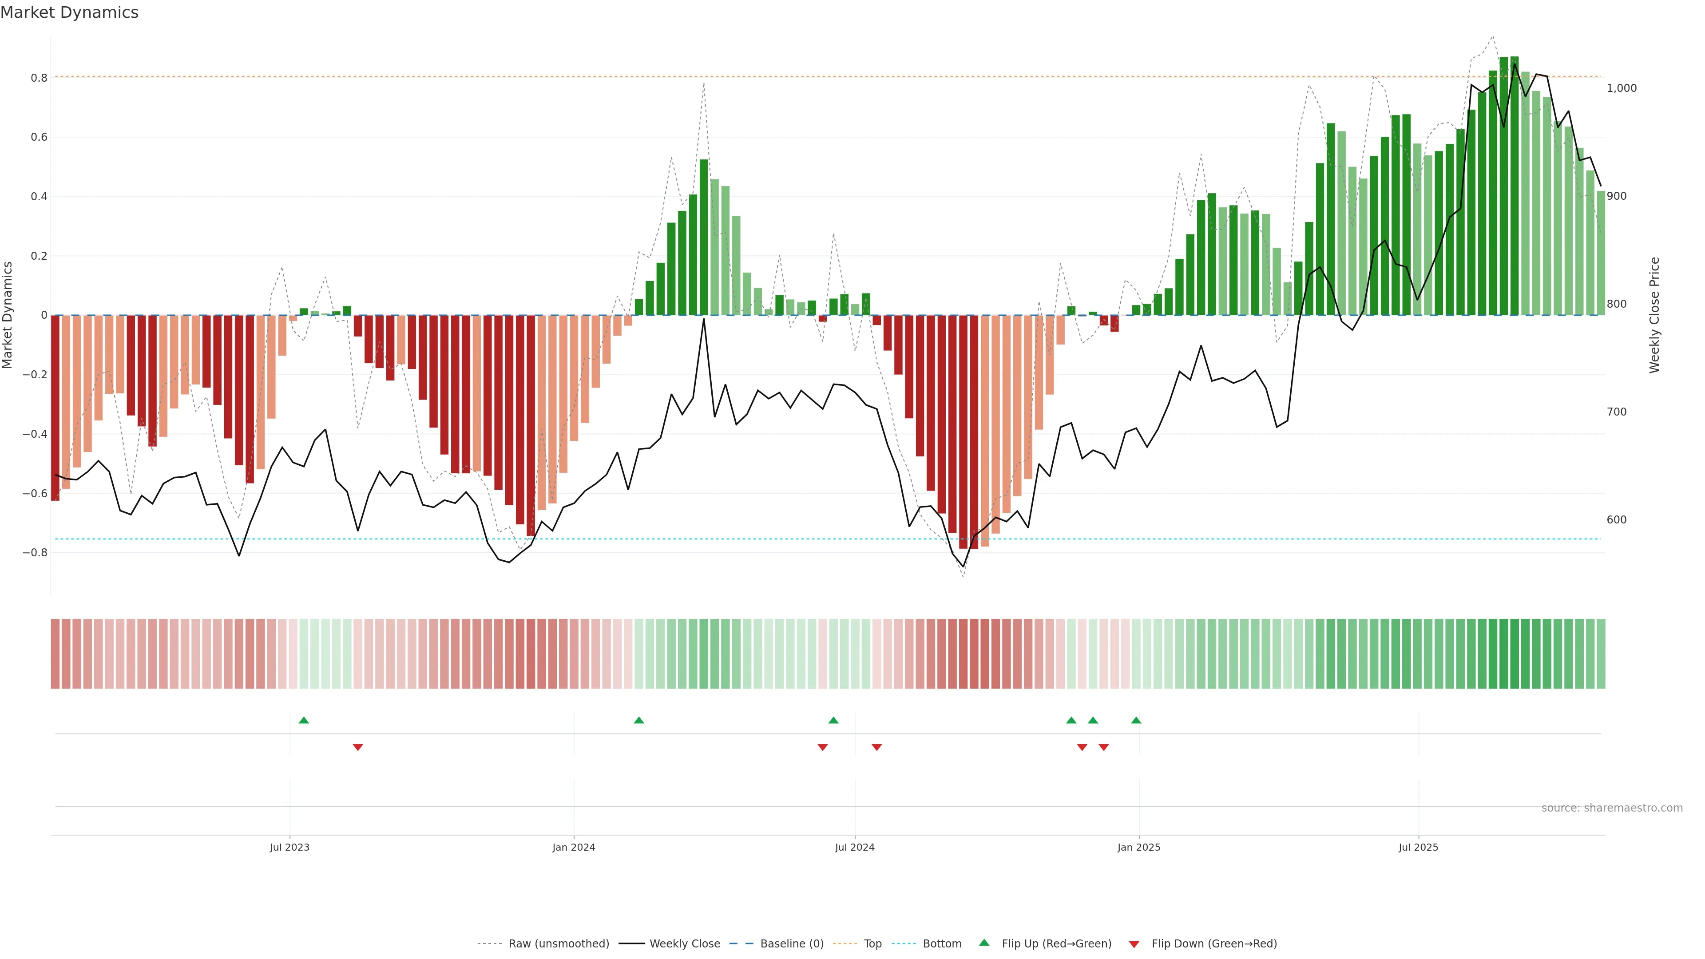The width and height of the screenshot is (1705, 959).
Task: Hide the Bottom threshold line via legend
Action: click(942, 944)
